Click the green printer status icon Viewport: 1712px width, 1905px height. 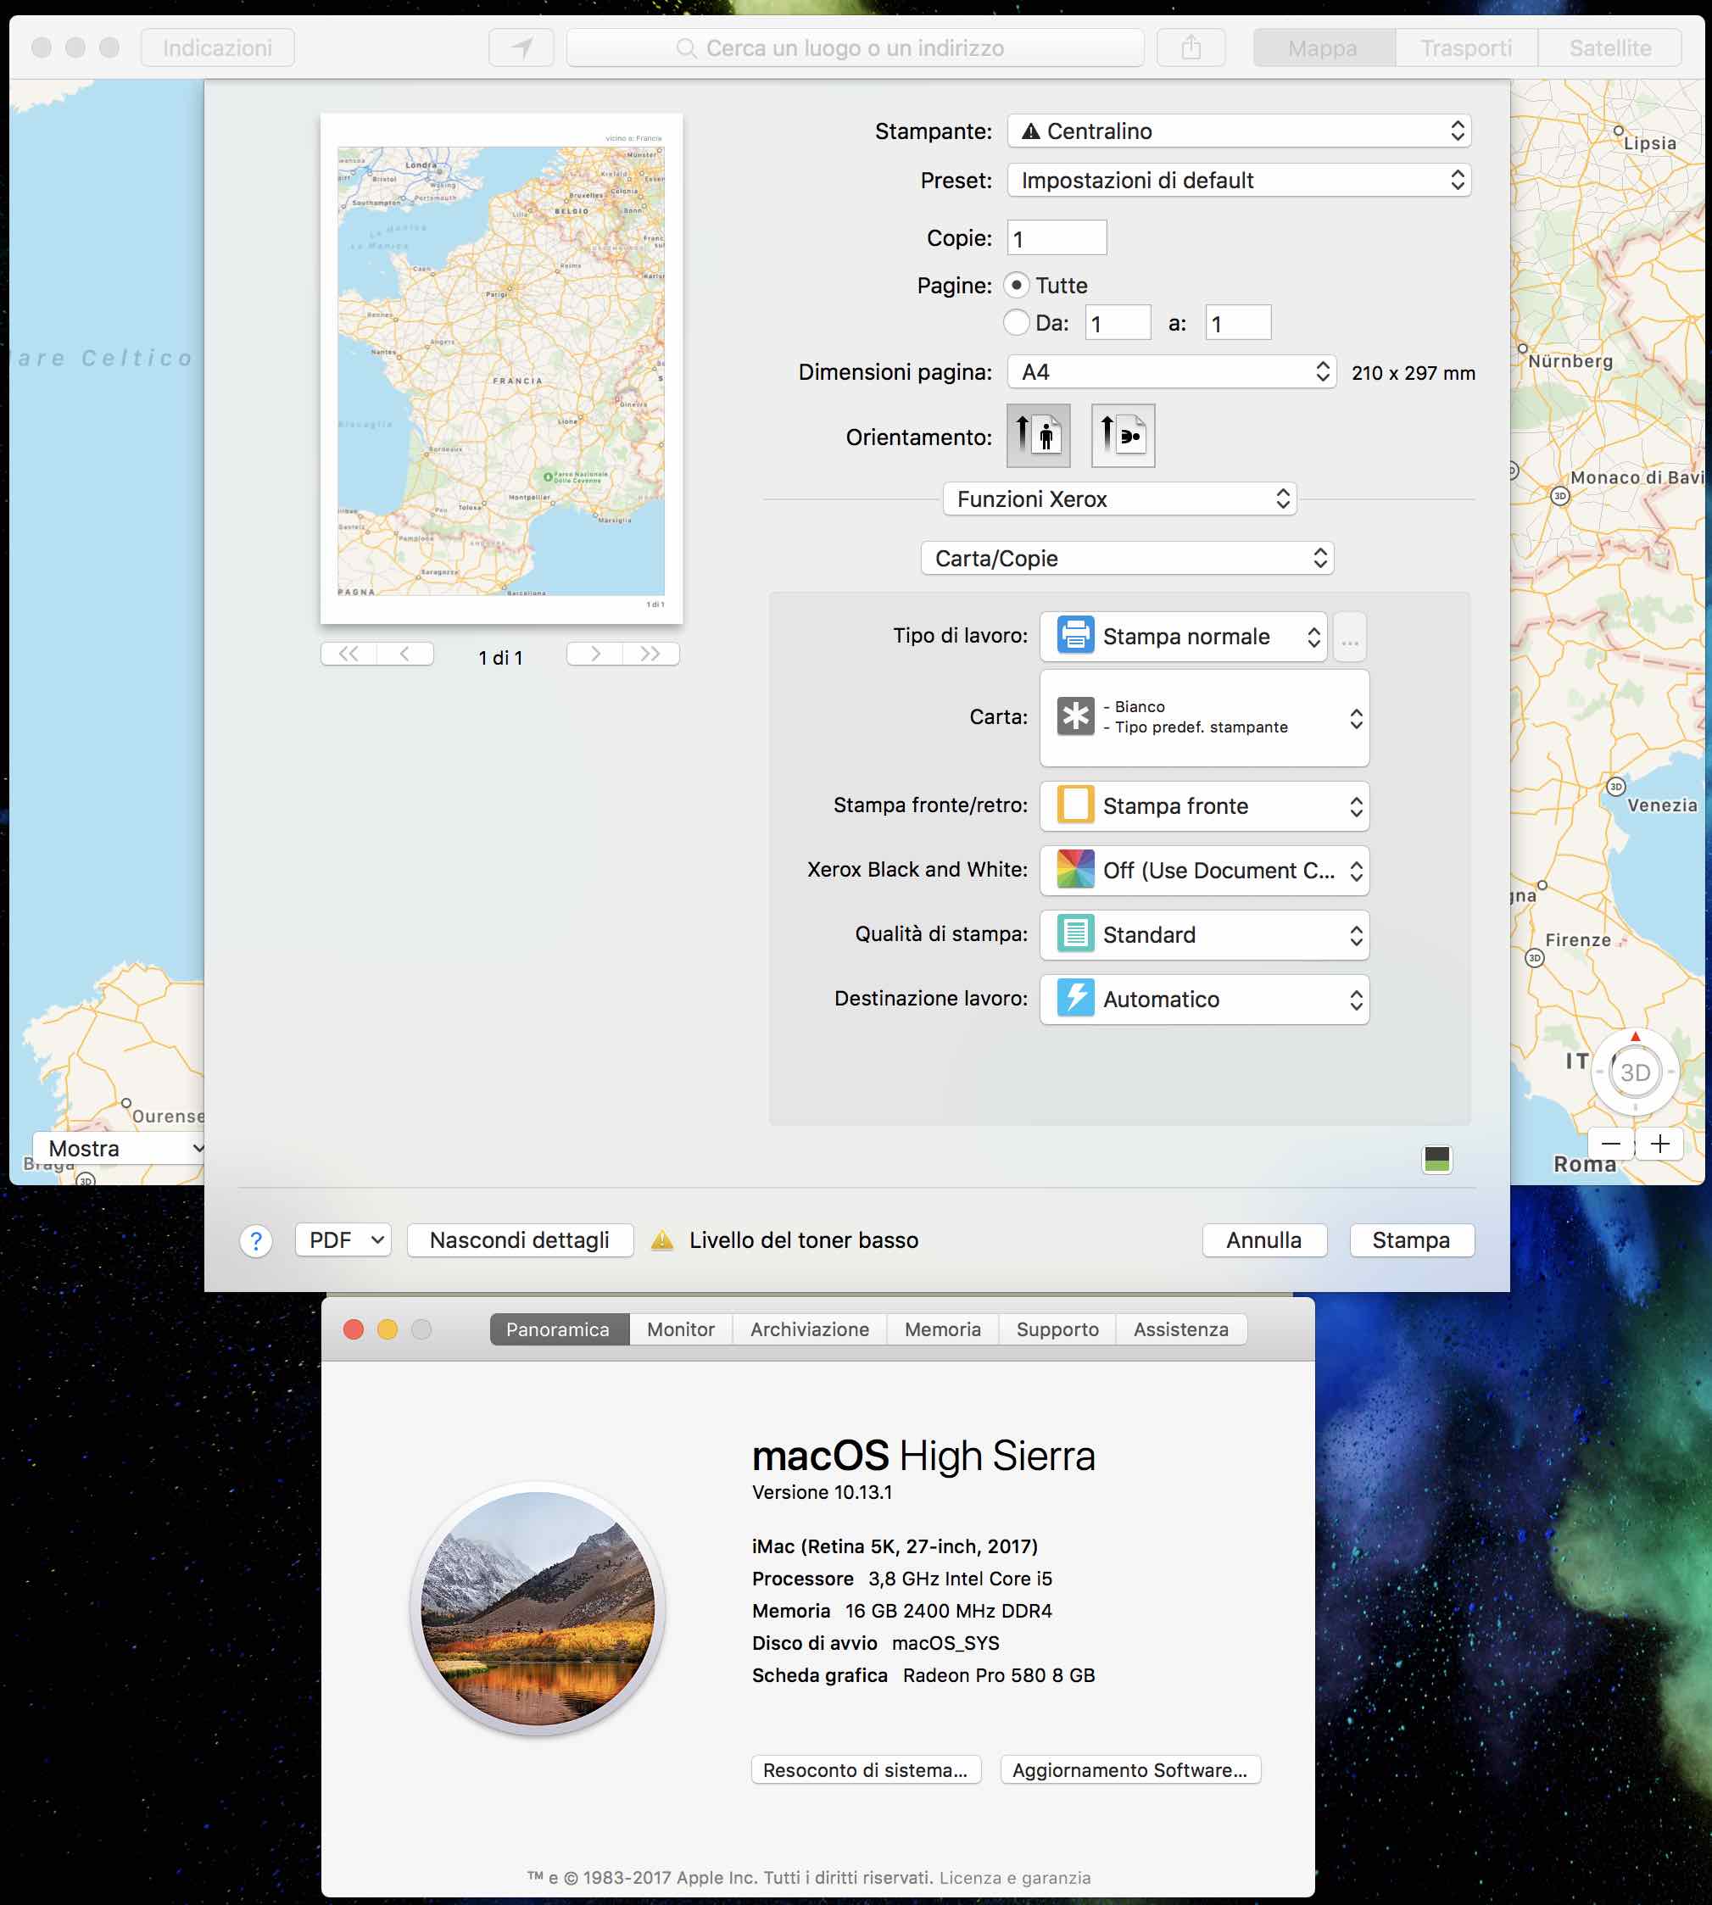(1436, 1158)
